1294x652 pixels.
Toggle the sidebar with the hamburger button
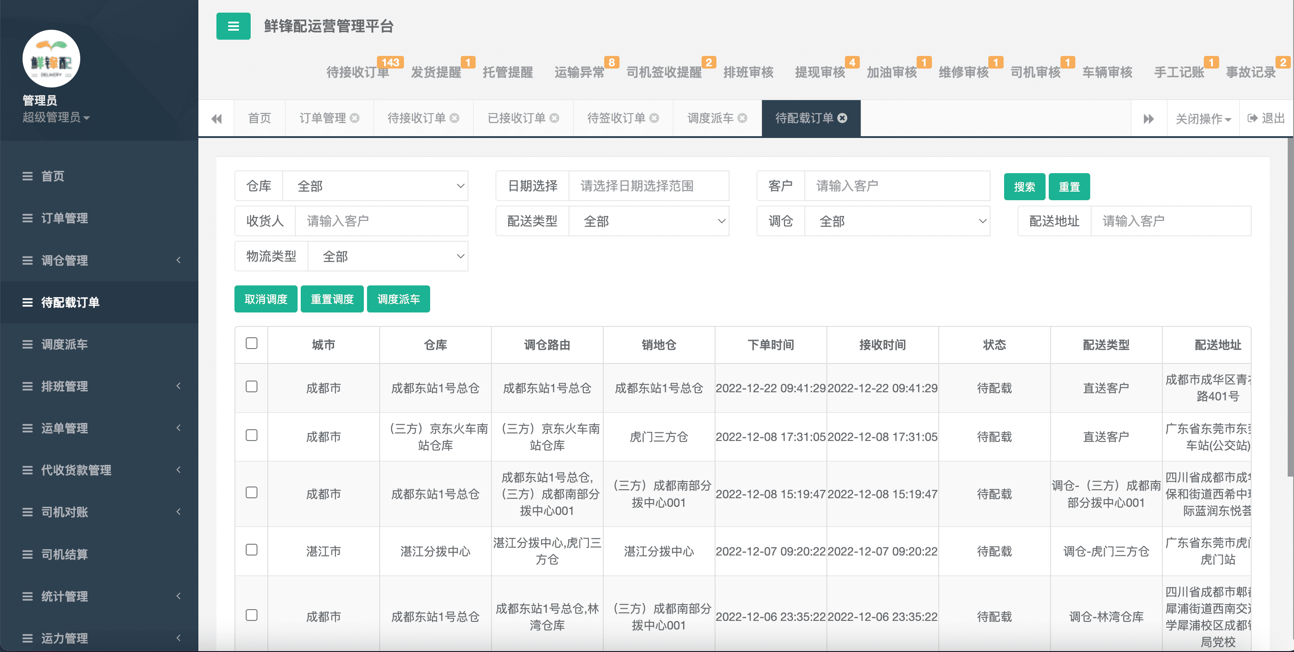[233, 26]
